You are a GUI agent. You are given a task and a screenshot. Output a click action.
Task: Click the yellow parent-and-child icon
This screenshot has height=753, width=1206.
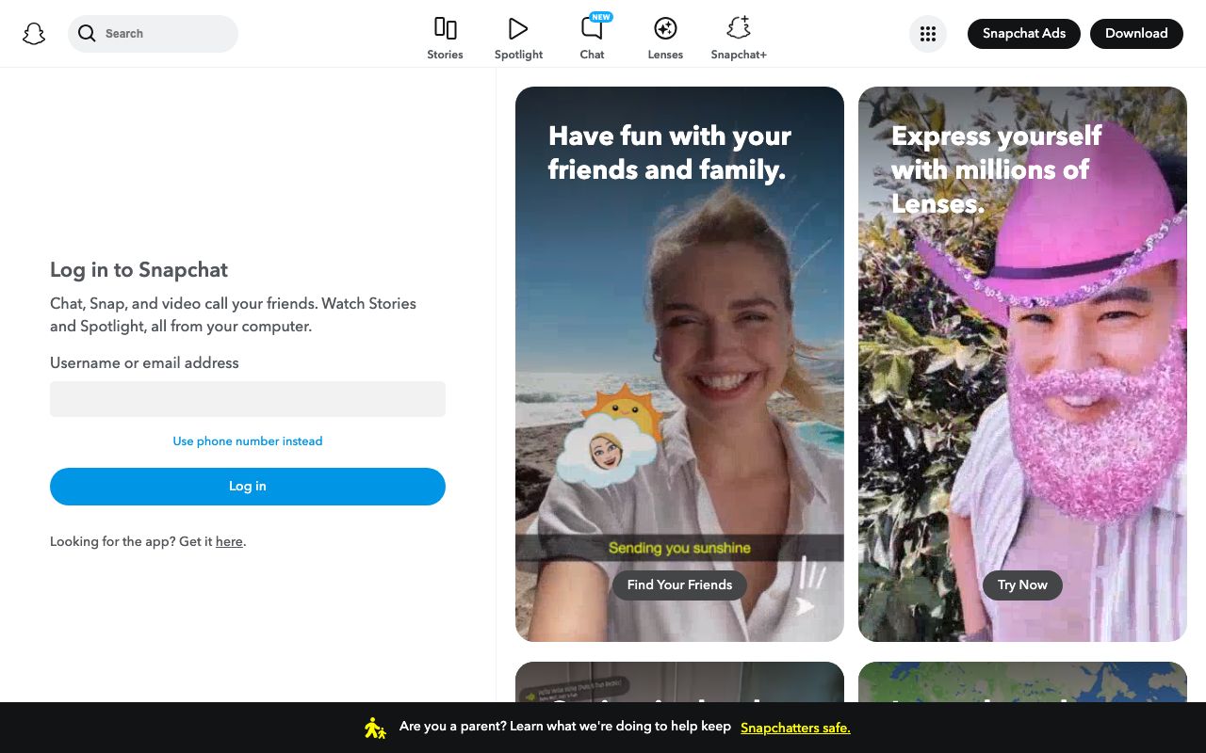[x=375, y=728]
